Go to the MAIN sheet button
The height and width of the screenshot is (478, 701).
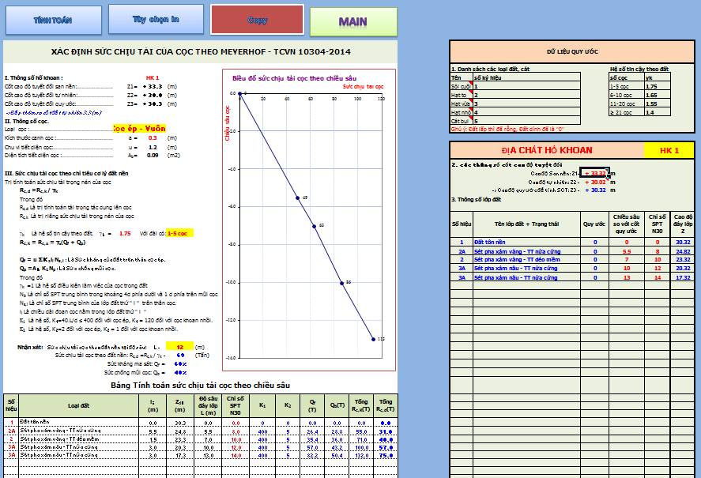point(352,21)
